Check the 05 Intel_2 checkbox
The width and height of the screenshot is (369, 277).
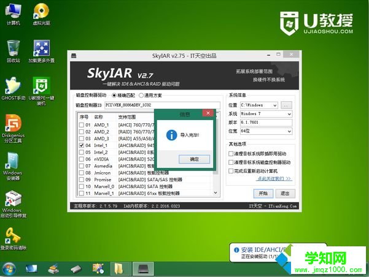point(82,152)
